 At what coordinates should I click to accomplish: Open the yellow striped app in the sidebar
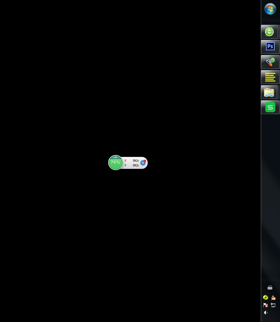click(x=270, y=77)
